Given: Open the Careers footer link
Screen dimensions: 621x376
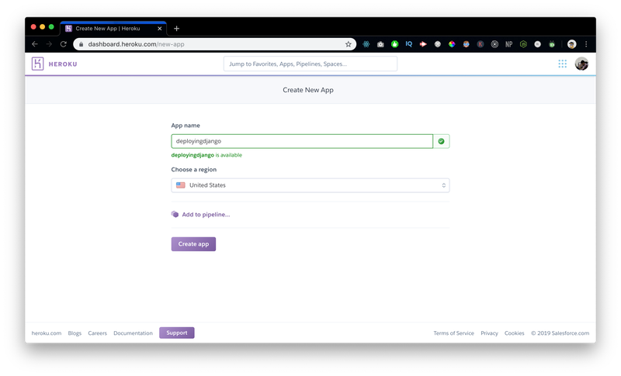Looking at the screenshot, I should pos(98,333).
